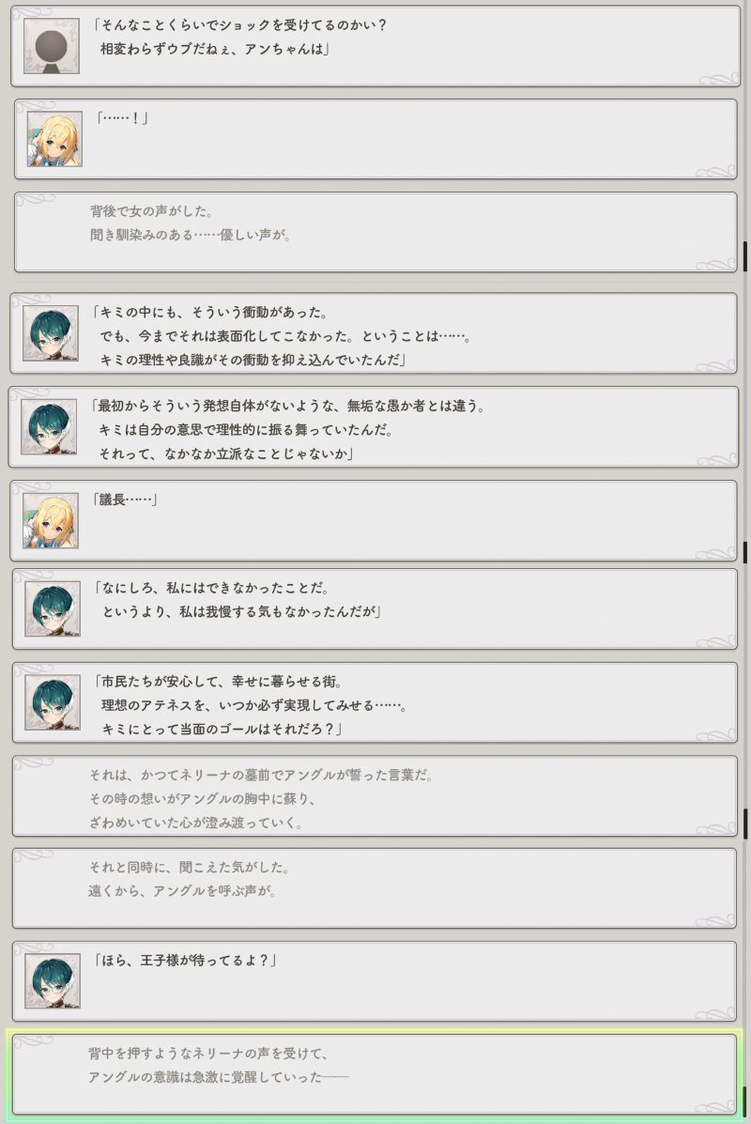
Task: Select the narration entry 背後で女の声がした
Action: point(375,232)
